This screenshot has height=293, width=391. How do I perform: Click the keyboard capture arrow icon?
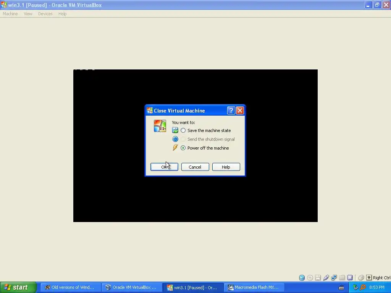click(x=369, y=278)
